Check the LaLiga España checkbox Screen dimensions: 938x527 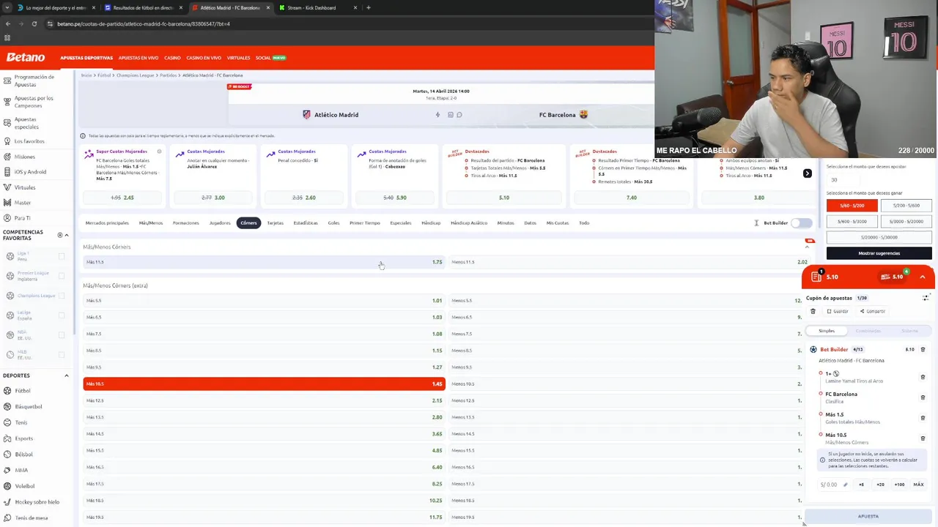point(62,315)
